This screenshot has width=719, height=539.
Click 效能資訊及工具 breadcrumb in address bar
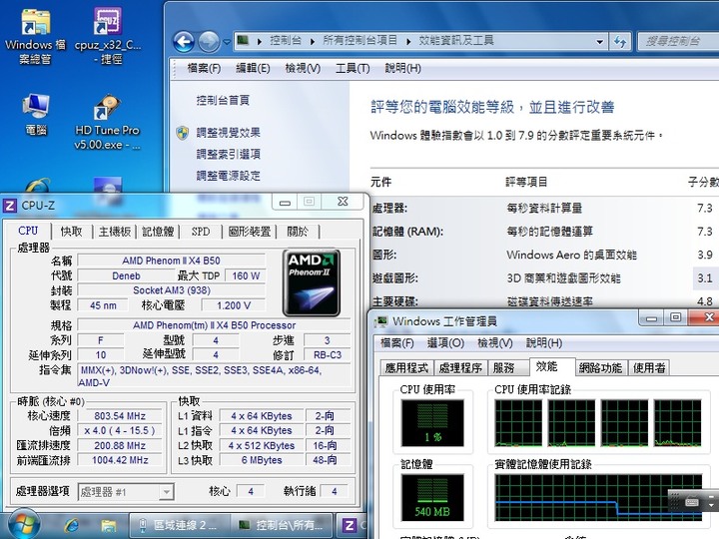pos(456,41)
